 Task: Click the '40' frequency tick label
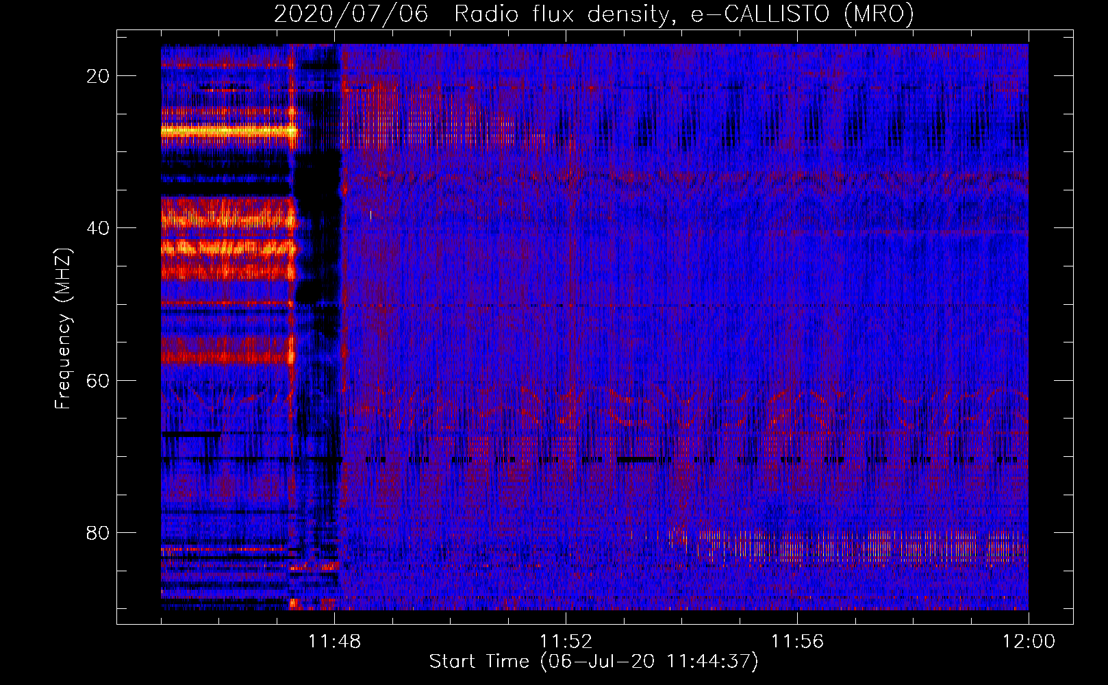pyautogui.click(x=99, y=228)
